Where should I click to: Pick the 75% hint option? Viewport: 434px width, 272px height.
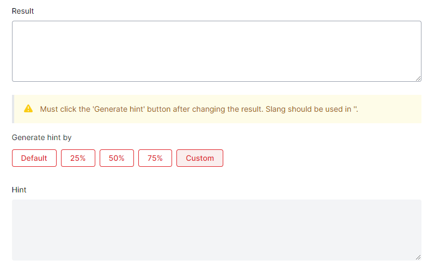click(155, 158)
